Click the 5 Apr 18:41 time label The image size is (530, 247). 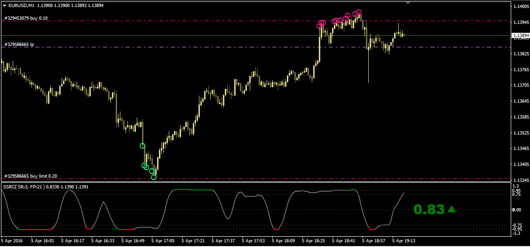(344, 241)
